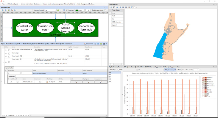Open Data Management Toolbox menu

click(x=85, y=4)
